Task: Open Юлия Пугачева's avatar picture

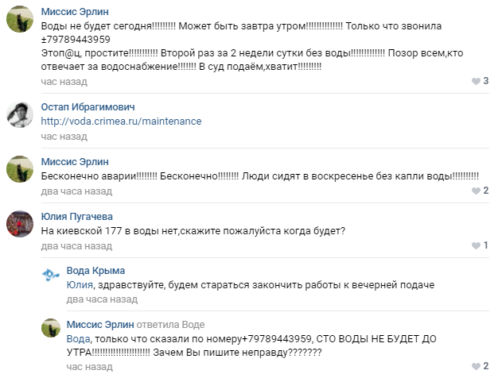Action: tap(20, 224)
